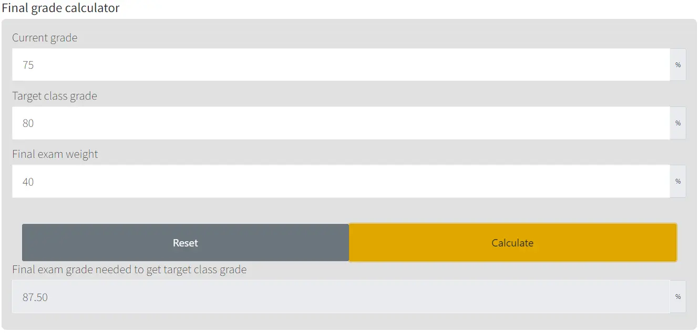Select the result field showing 87.50
This screenshot has height=333, width=699.
pos(341,296)
